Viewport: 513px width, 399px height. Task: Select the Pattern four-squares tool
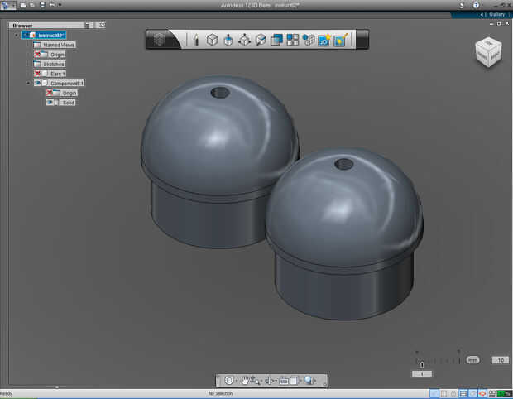(x=292, y=40)
